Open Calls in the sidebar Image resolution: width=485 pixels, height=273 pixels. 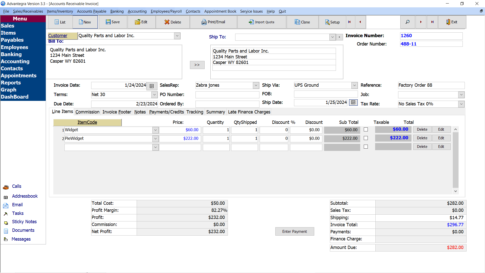[17, 186]
